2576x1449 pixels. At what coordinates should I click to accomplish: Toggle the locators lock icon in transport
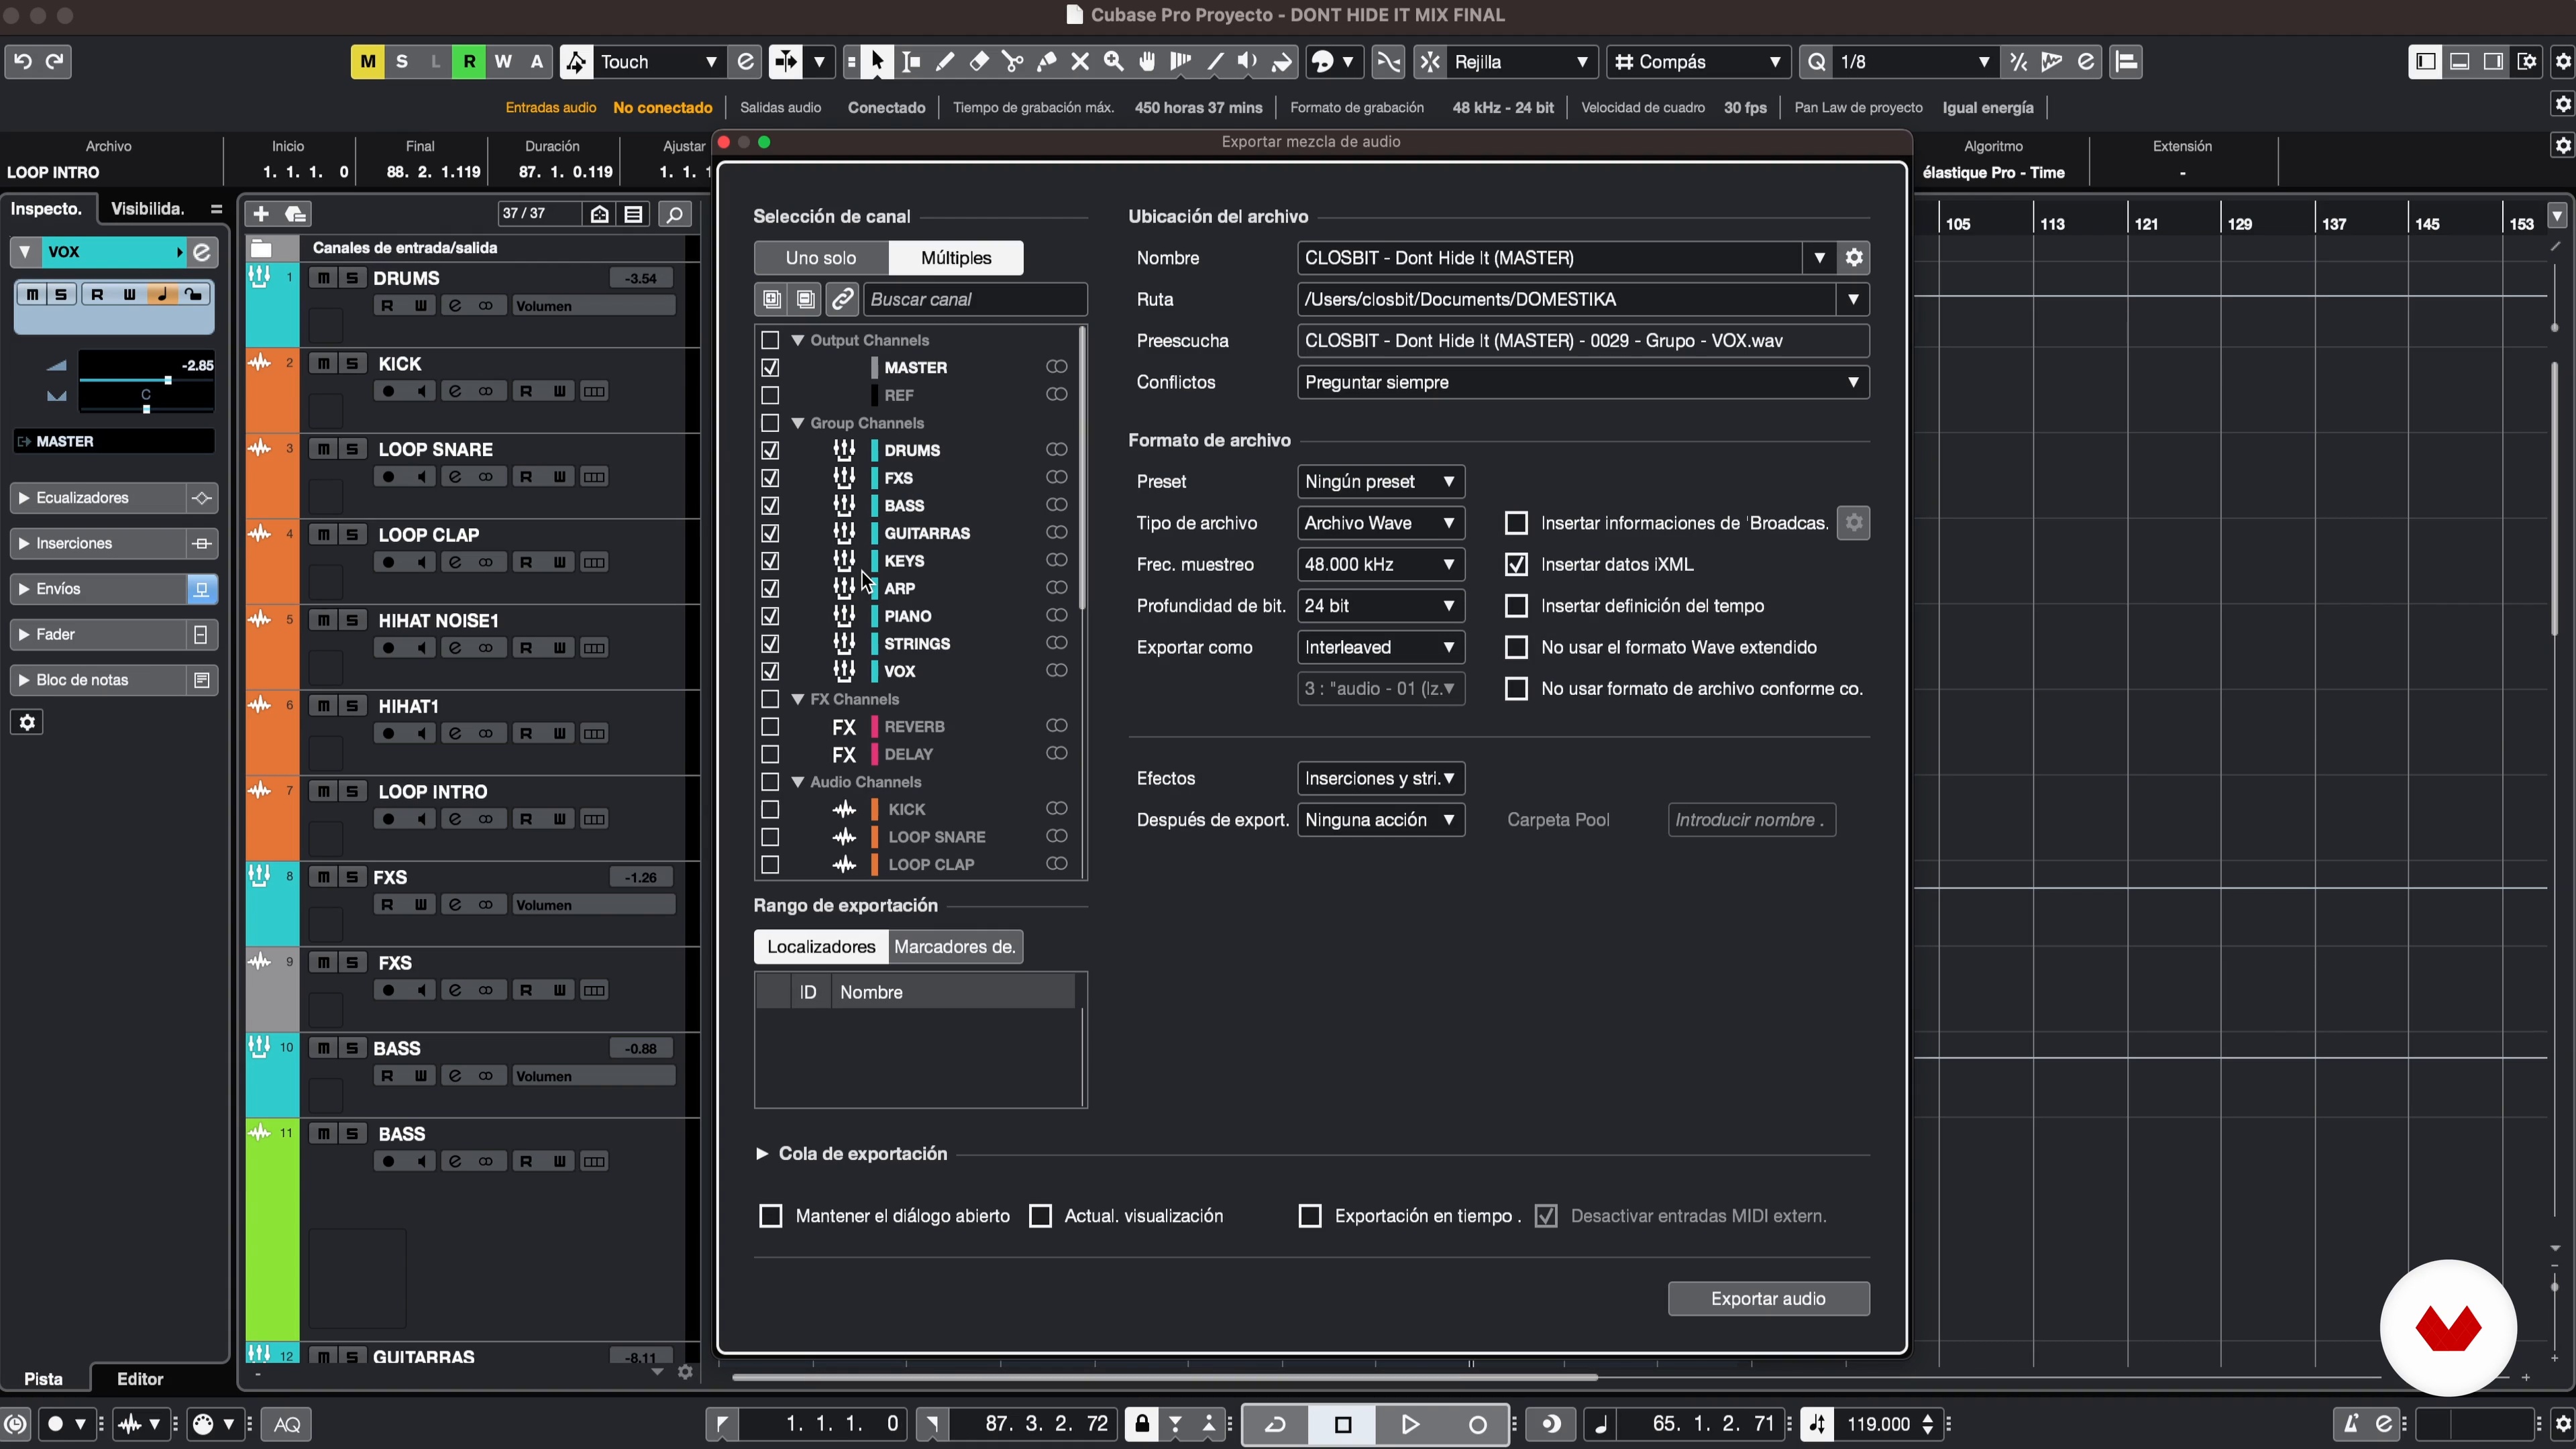1142,1424
